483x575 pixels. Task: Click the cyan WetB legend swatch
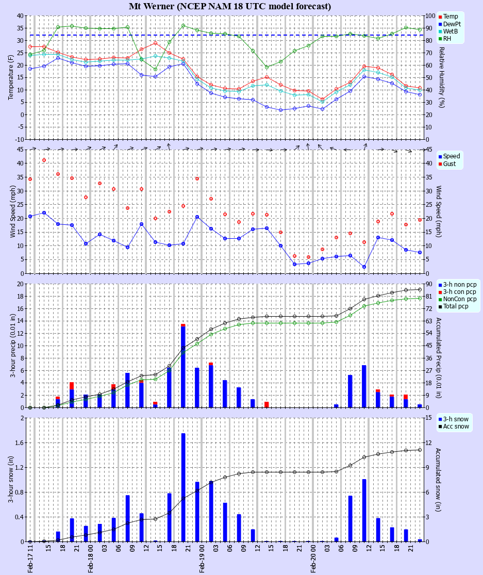[440, 31]
